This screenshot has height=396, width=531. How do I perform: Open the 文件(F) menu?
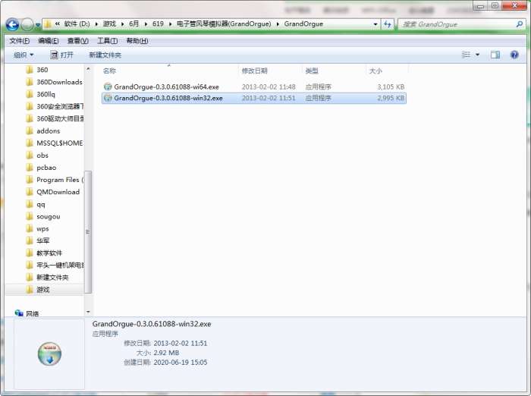click(x=19, y=41)
